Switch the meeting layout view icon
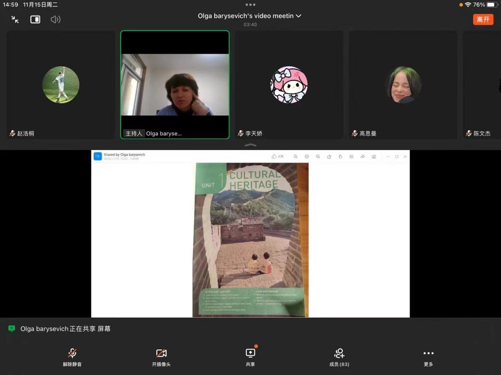 coord(35,19)
